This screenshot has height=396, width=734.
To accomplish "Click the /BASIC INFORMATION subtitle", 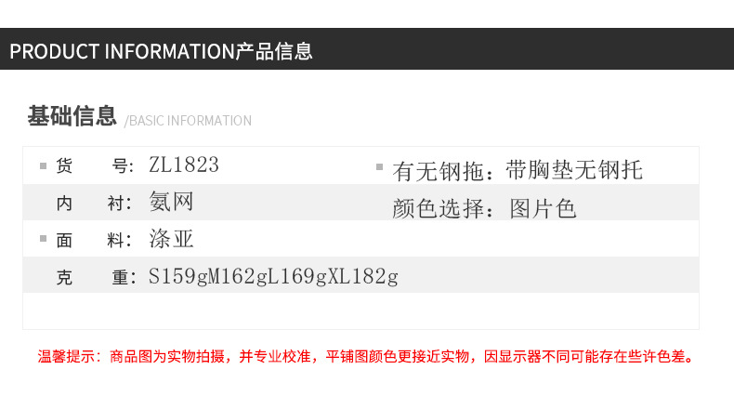I will coord(188,121).
